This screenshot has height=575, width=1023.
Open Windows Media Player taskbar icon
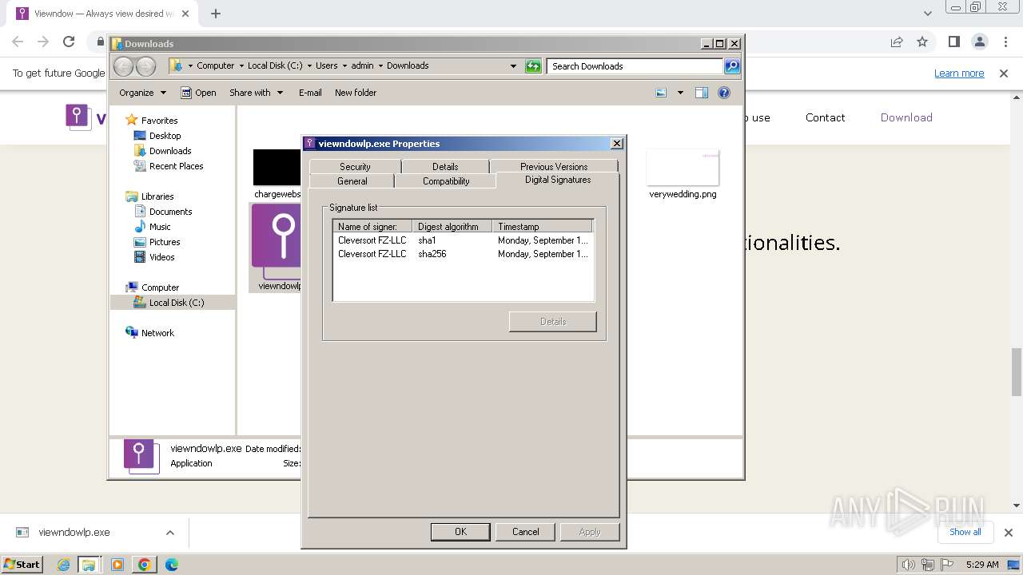click(x=117, y=565)
